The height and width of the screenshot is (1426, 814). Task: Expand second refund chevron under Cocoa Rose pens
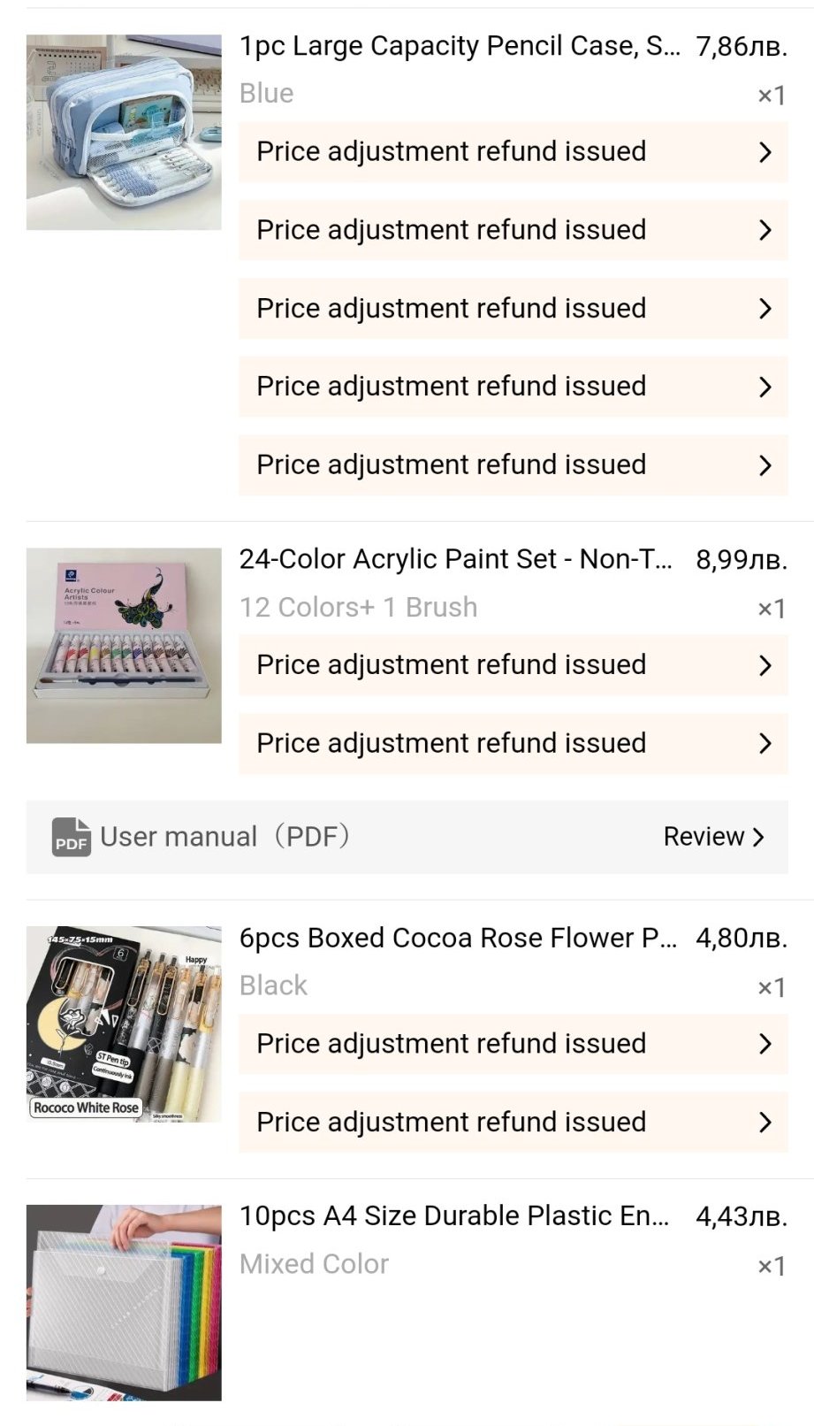(x=765, y=1123)
